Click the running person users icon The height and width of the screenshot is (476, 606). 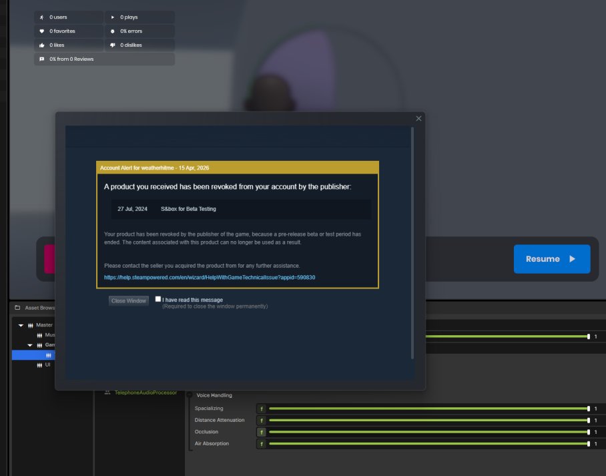pos(42,17)
